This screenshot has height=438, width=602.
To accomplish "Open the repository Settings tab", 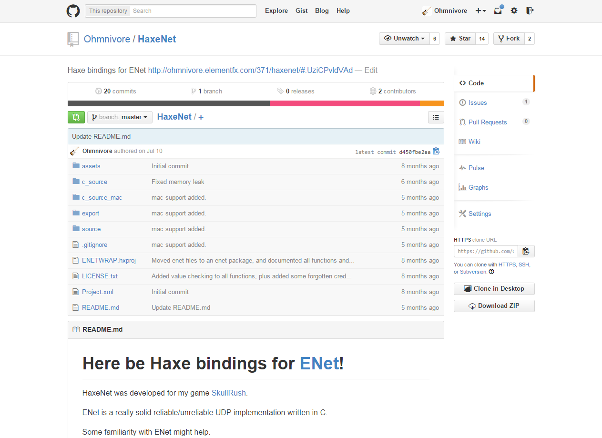I will [494, 214].
